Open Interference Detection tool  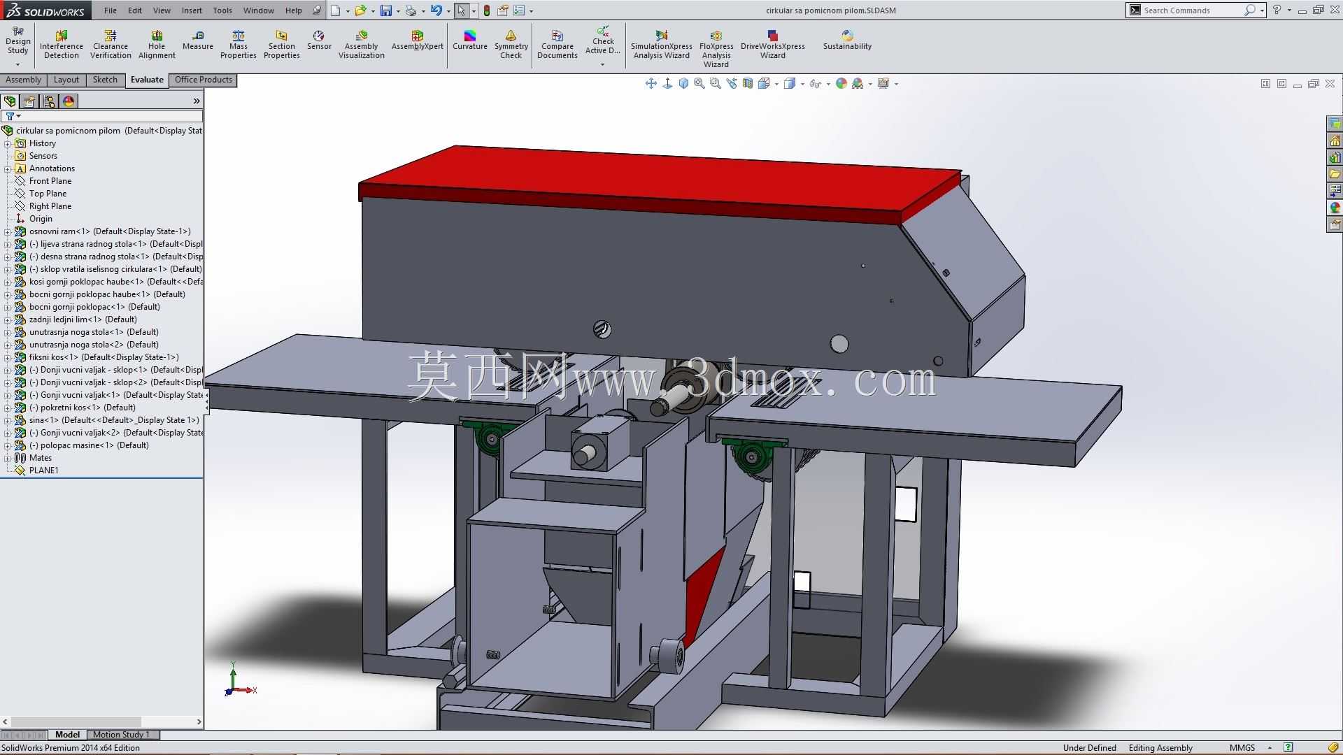pyautogui.click(x=62, y=45)
